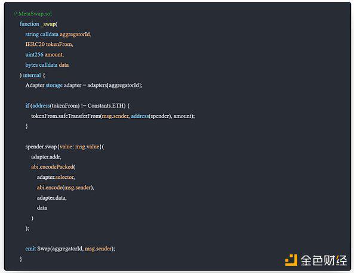Click the adapter.selector argument
This screenshot has width=354, height=273.
(x=56, y=177)
